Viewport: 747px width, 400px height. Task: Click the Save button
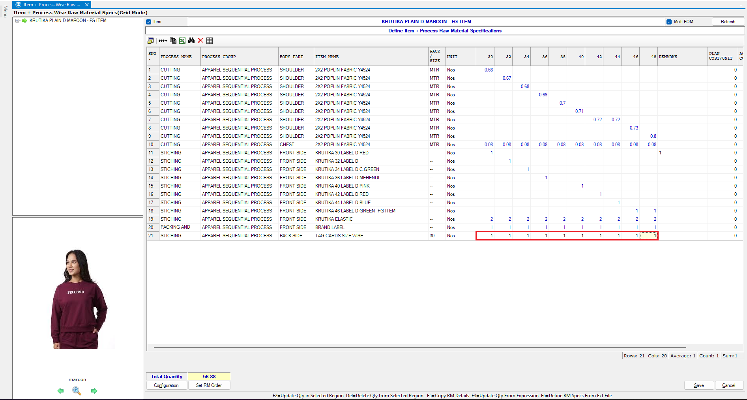[698, 385]
